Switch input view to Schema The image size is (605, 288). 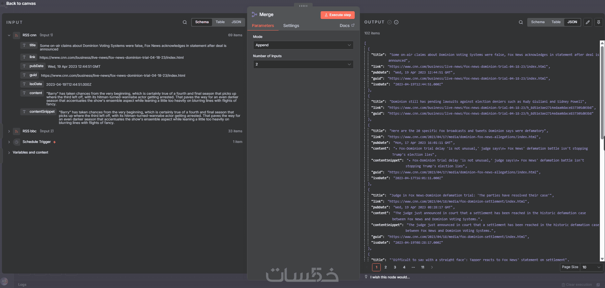click(202, 22)
